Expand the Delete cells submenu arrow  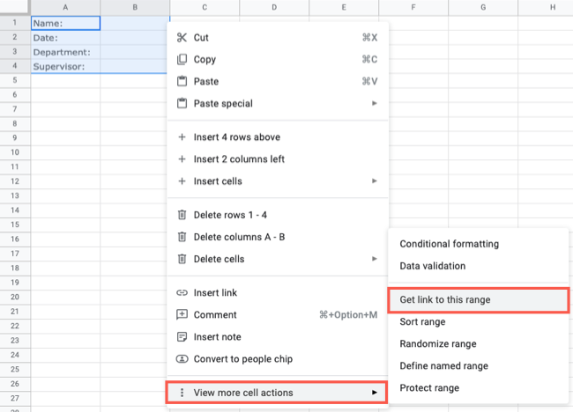[375, 260]
